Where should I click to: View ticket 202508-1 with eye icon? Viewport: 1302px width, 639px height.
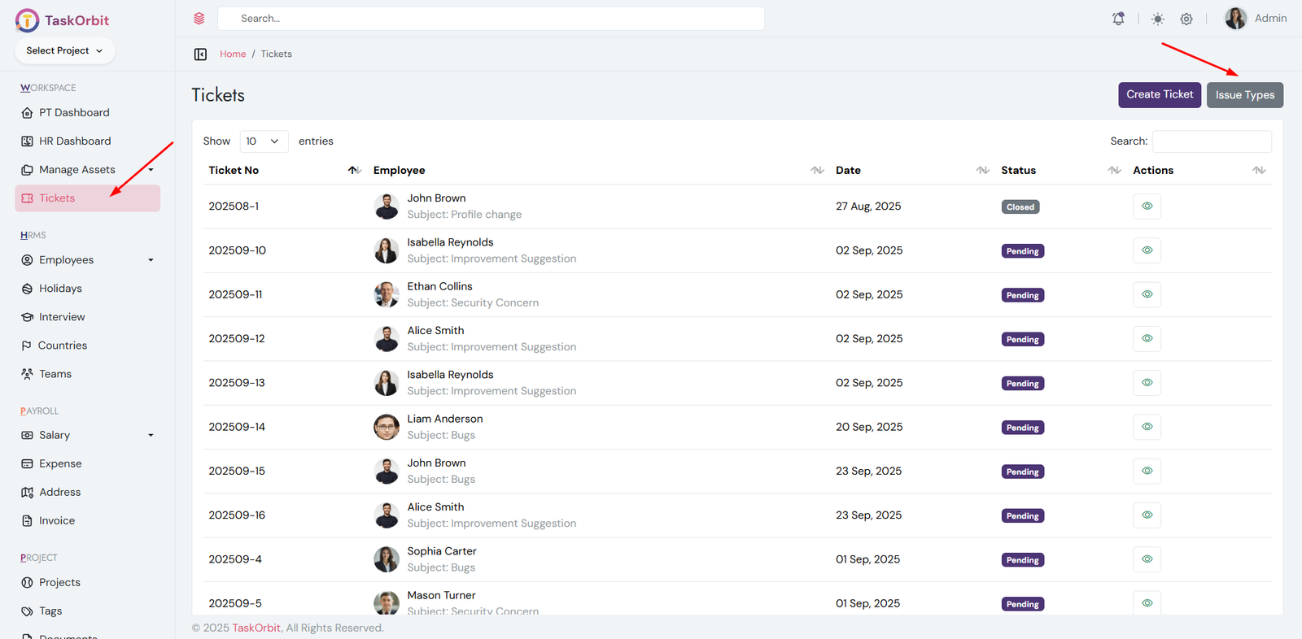(x=1147, y=206)
